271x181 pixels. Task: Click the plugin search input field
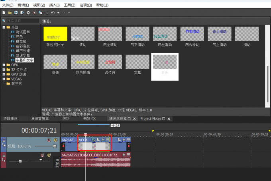[23, 21]
